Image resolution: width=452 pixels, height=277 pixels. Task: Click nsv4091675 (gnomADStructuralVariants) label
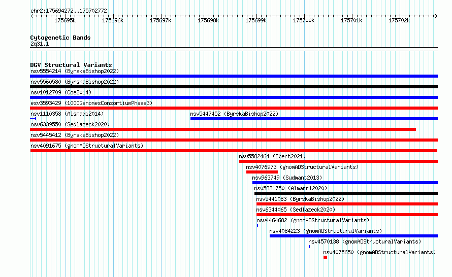tap(87, 146)
